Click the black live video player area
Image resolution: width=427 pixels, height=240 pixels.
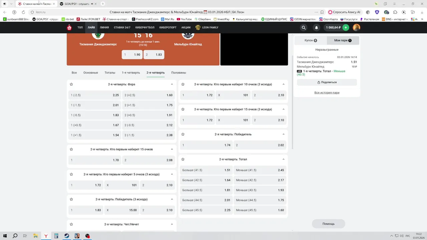[x=254, y=49]
